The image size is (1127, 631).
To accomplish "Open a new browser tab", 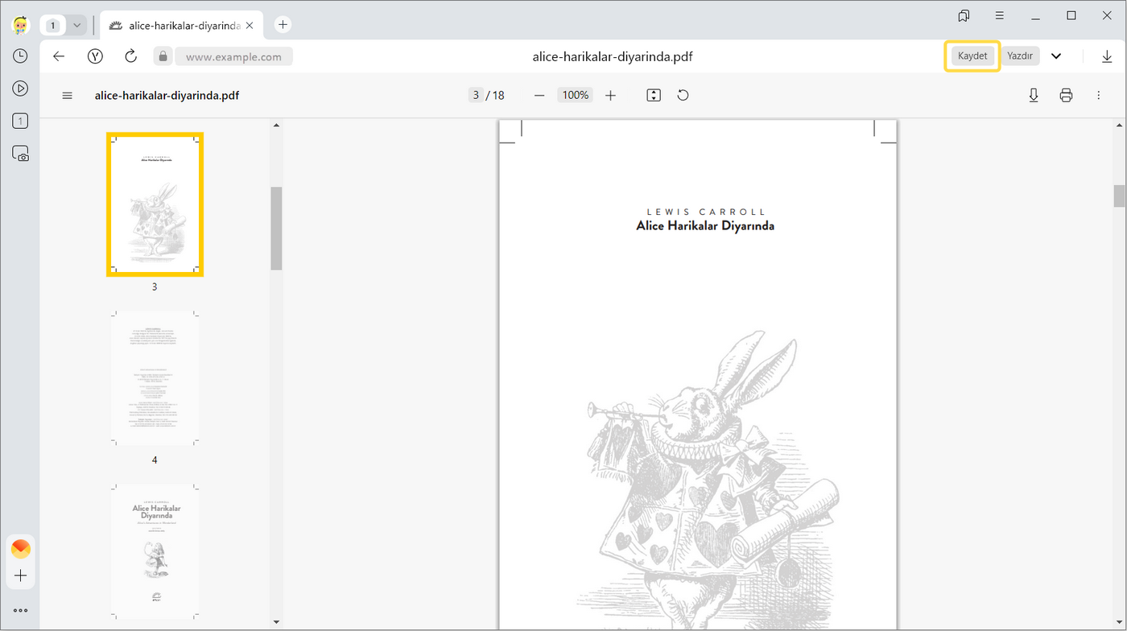I will click(283, 25).
